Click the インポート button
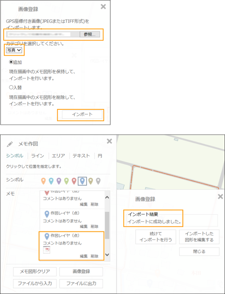This screenshot has height=294, width=225. (82, 114)
